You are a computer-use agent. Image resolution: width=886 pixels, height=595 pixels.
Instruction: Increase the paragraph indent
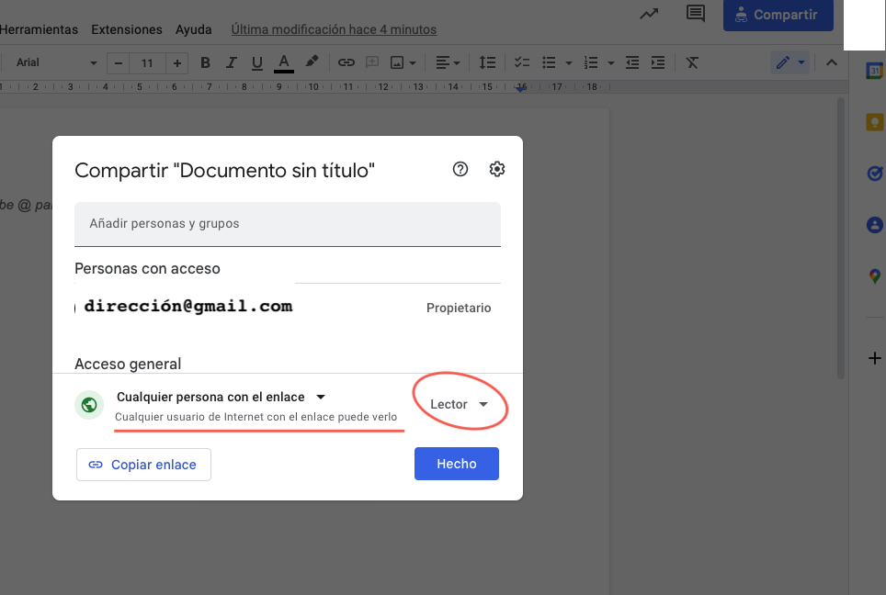pos(658,62)
